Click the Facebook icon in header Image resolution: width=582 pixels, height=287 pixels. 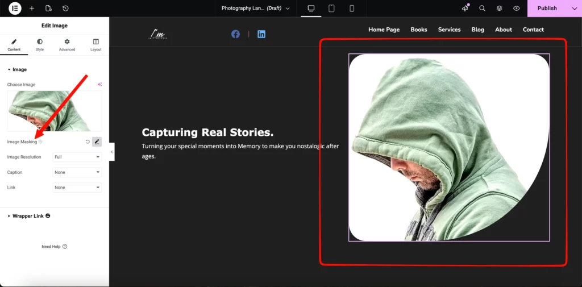coord(235,34)
